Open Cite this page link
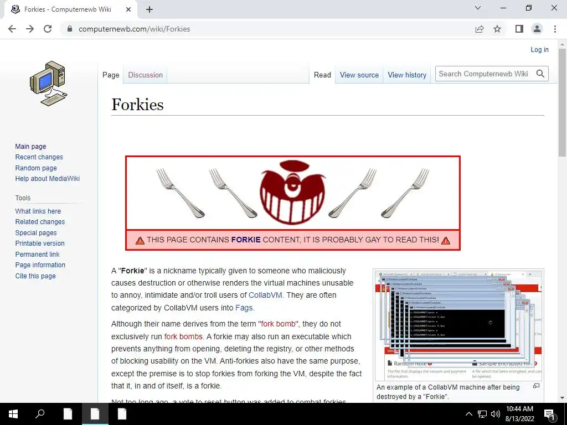The image size is (567, 425). point(35,276)
